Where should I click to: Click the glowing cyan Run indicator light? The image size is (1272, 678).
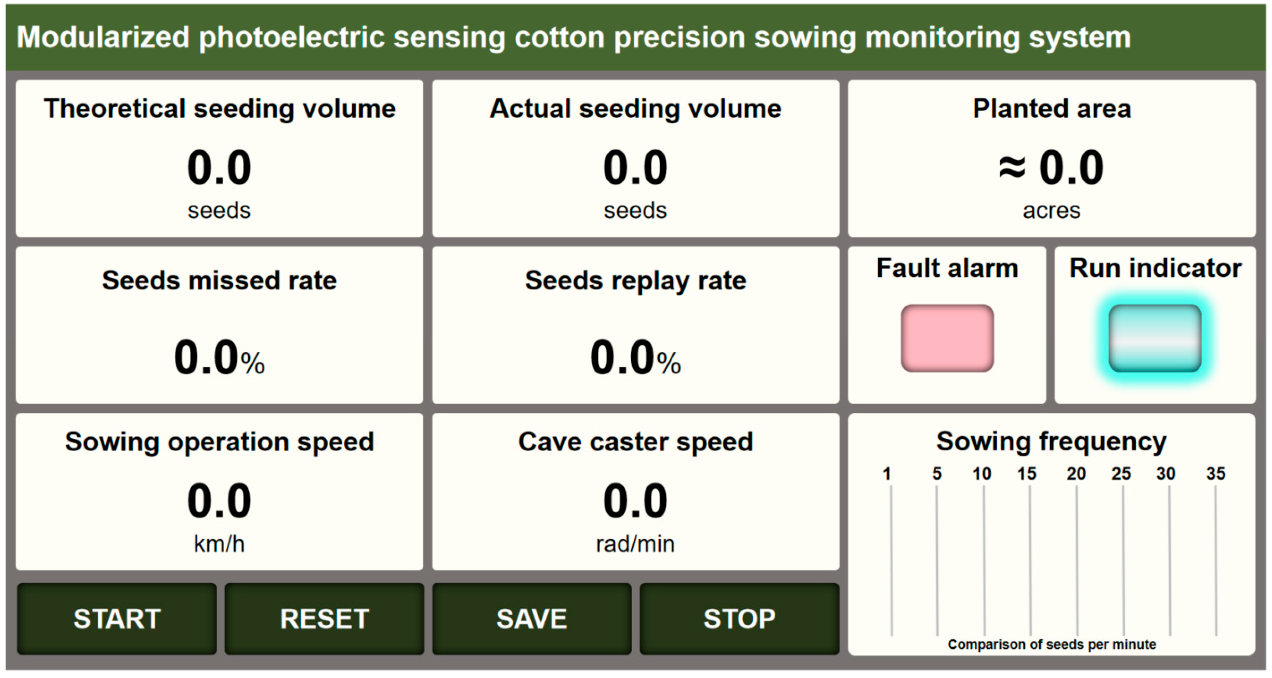(1155, 338)
